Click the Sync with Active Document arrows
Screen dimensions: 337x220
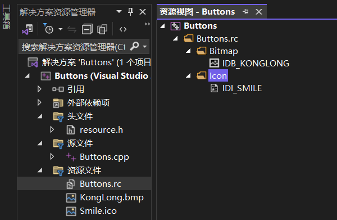(72, 29)
